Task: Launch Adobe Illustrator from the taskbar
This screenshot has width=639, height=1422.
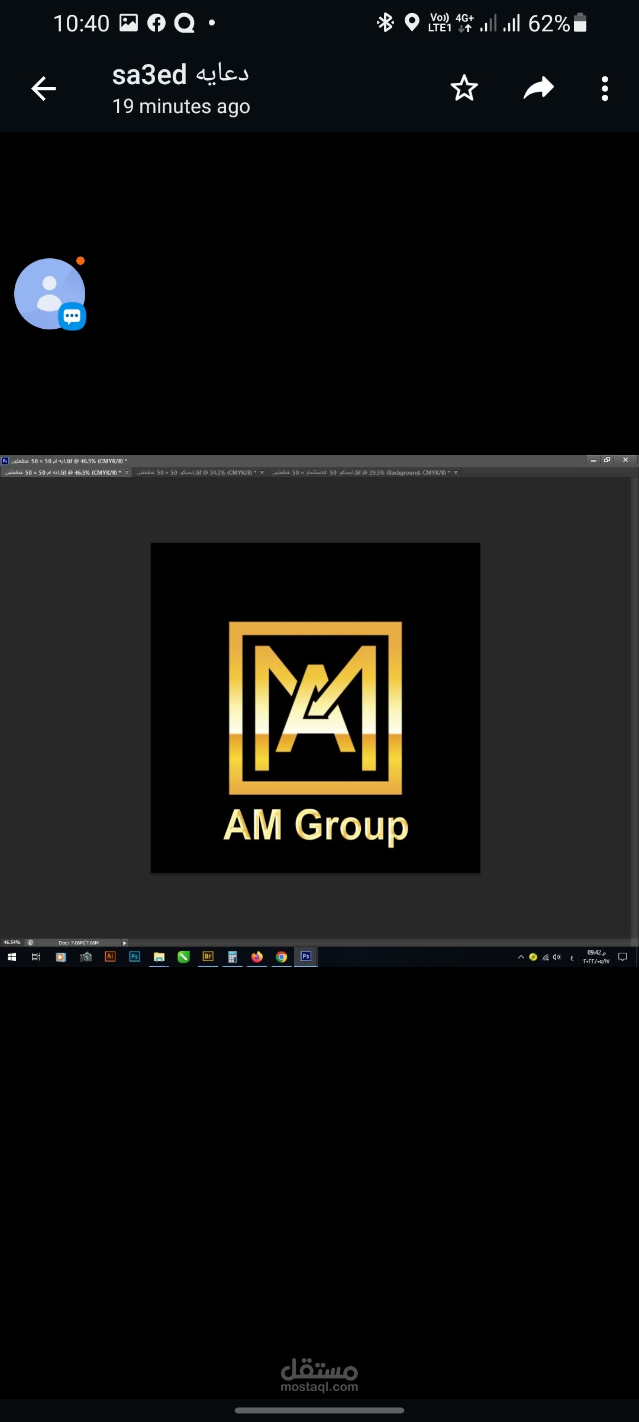Action: pyautogui.click(x=110, y=957)
